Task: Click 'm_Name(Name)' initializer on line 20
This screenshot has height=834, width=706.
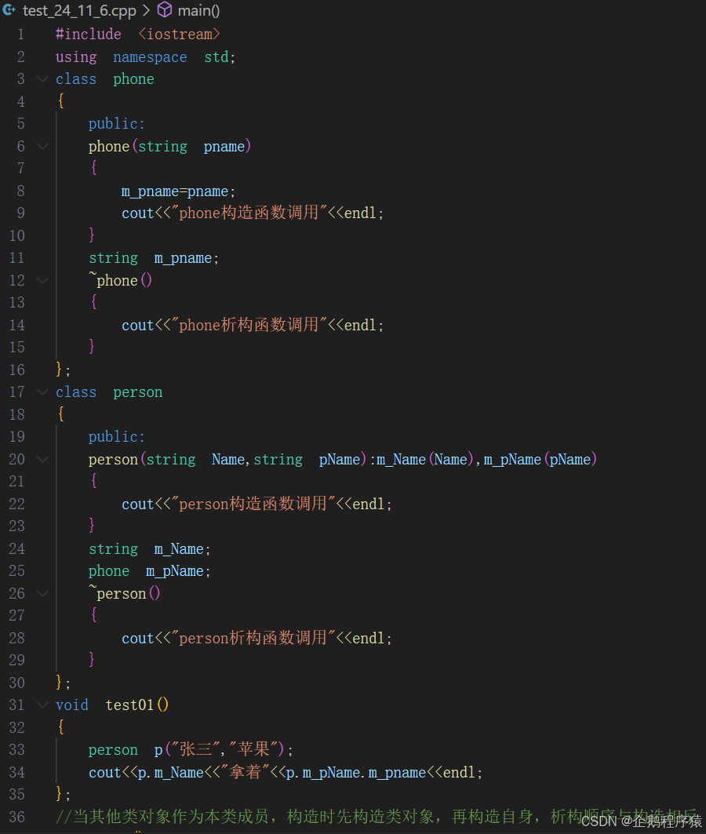Action: tap(424, 459)
